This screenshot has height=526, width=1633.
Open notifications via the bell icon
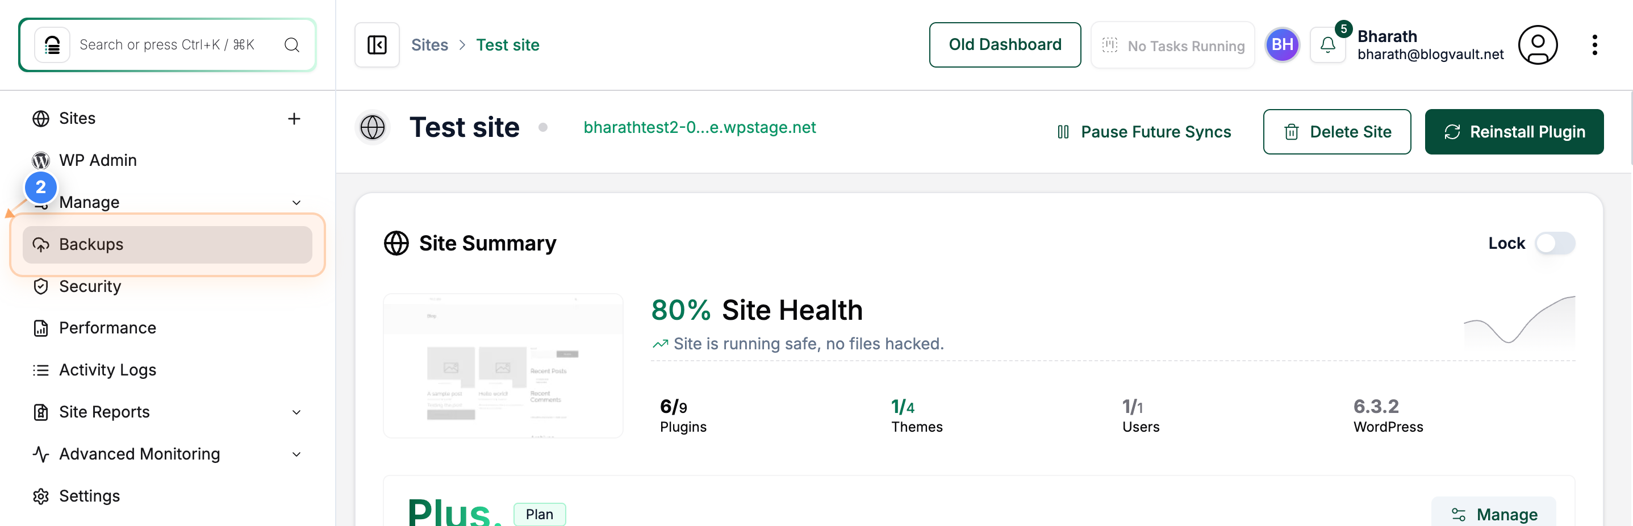coord(1327,45)
